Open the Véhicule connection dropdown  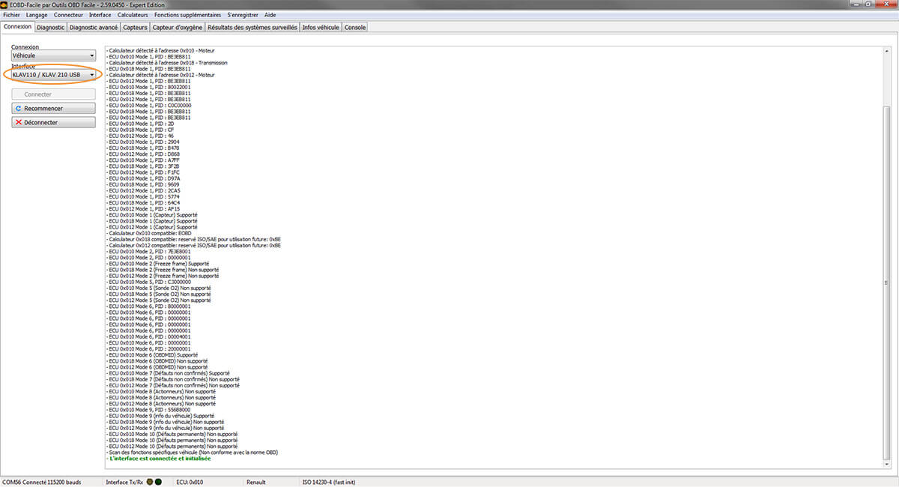pos(54,55)
